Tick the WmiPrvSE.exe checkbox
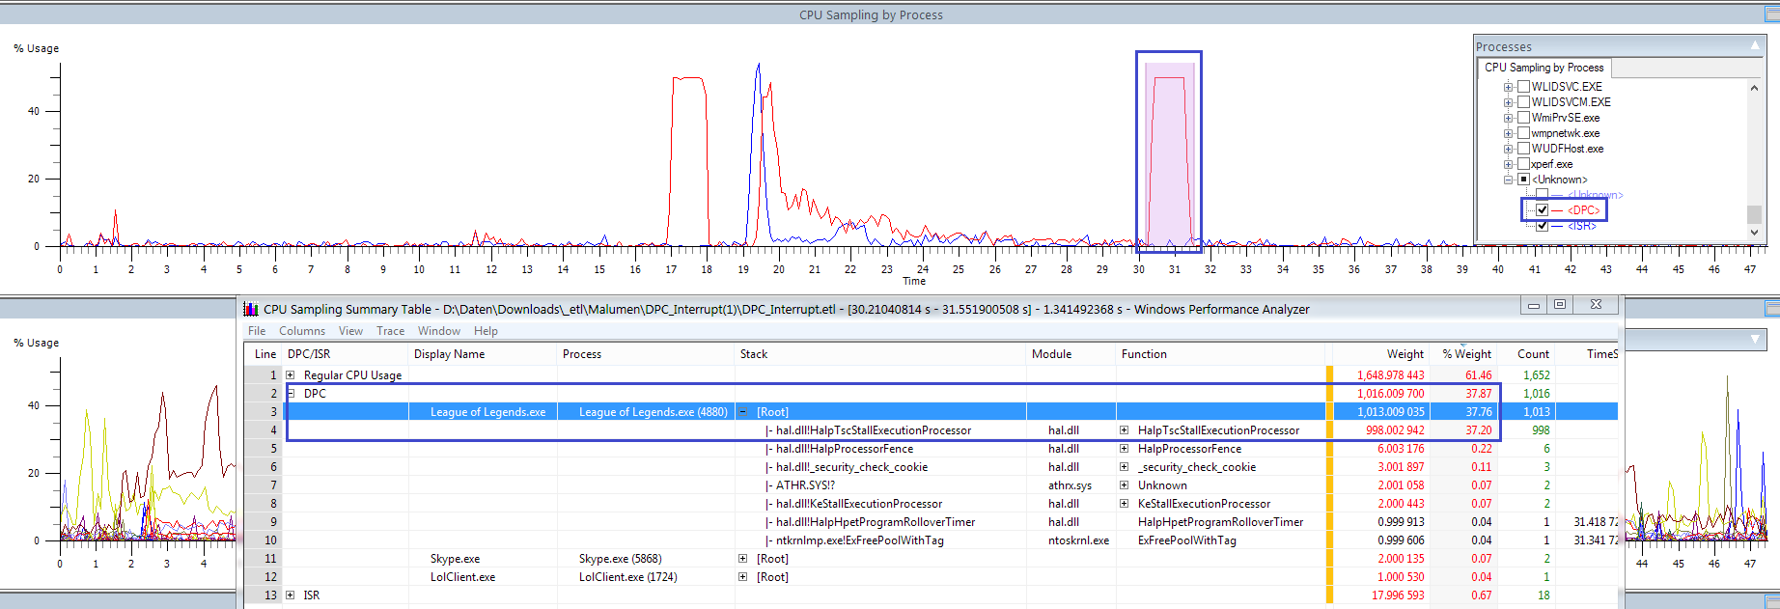1780x609 pixels. tap(1523, 117)
